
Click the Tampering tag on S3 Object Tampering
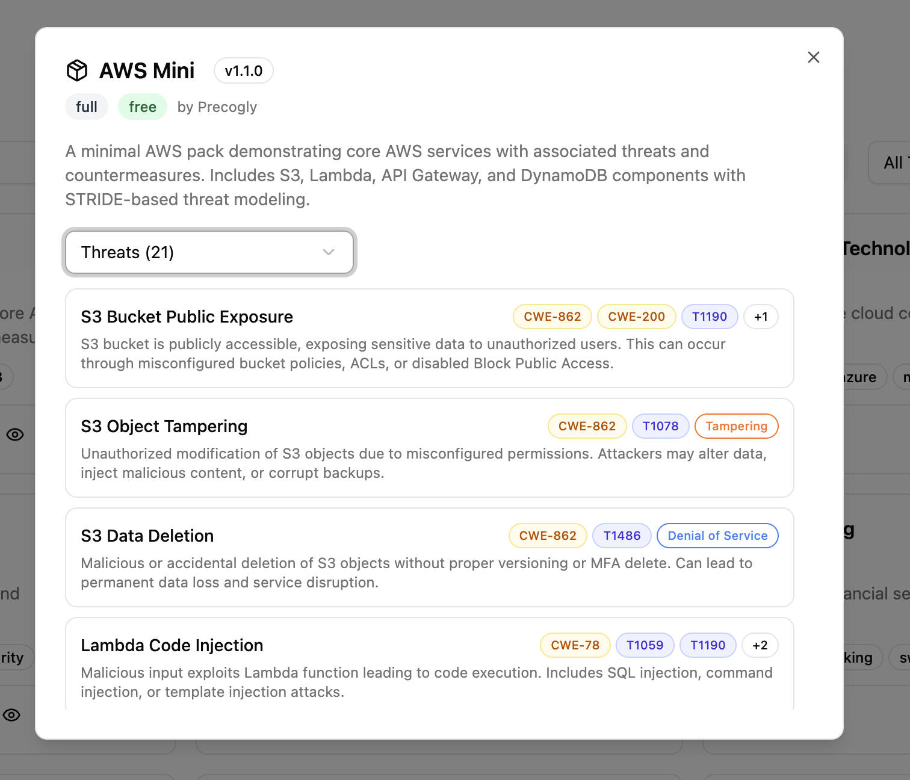(736, 426)
